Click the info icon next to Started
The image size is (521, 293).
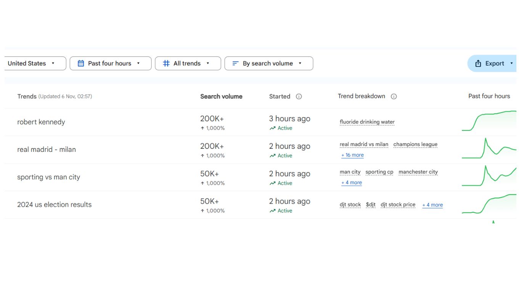(x=299, y=97)
